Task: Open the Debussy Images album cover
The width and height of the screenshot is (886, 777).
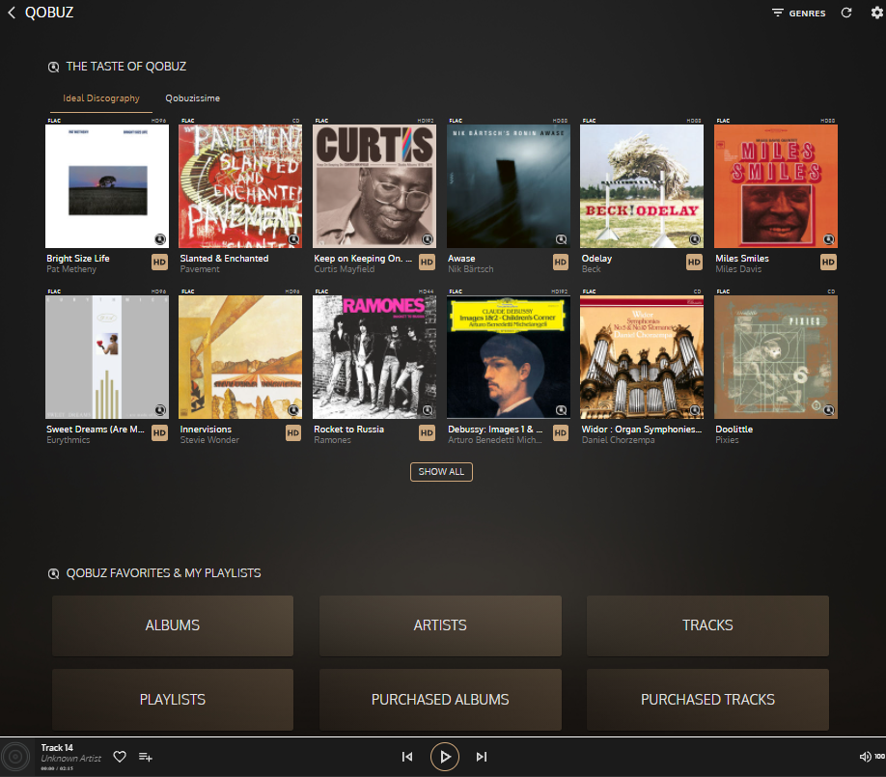Action: tap(508, 357)
